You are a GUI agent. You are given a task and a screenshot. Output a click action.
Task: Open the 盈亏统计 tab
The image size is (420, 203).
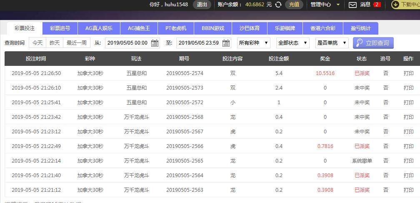pos(360,28)
